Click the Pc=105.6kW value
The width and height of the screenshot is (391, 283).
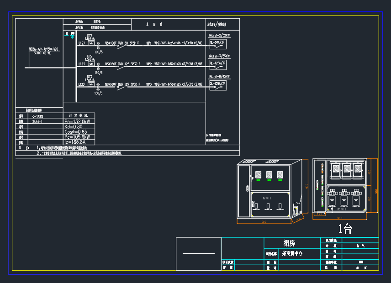(x=77, y=137)
